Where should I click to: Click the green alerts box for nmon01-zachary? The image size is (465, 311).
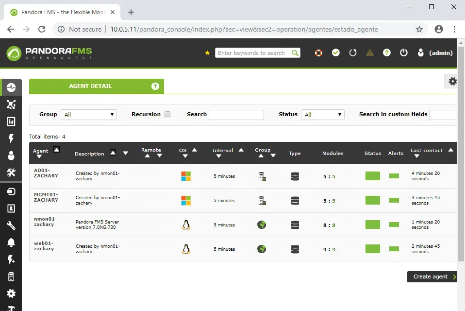394,225
